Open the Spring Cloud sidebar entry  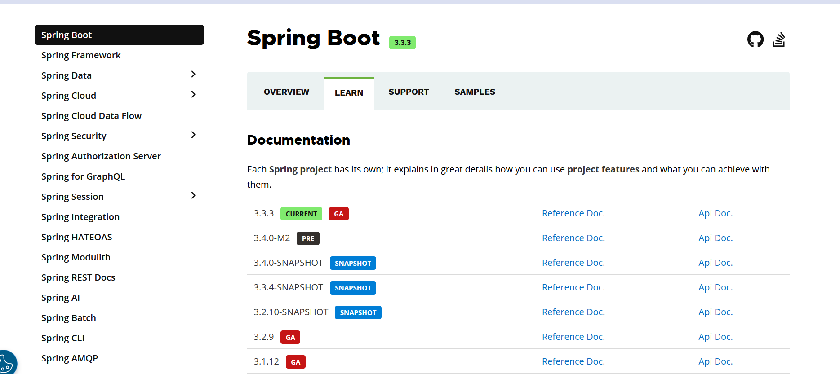click(x=69, y=96)
